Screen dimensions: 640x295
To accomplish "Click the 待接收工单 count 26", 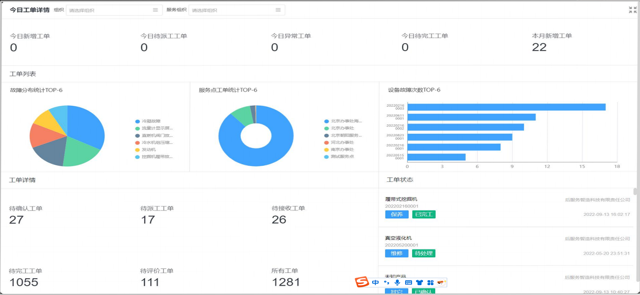I will click(279, 219).
